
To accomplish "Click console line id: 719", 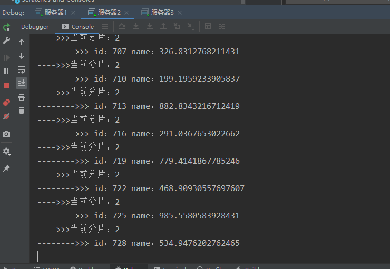I will pos(138,161).
